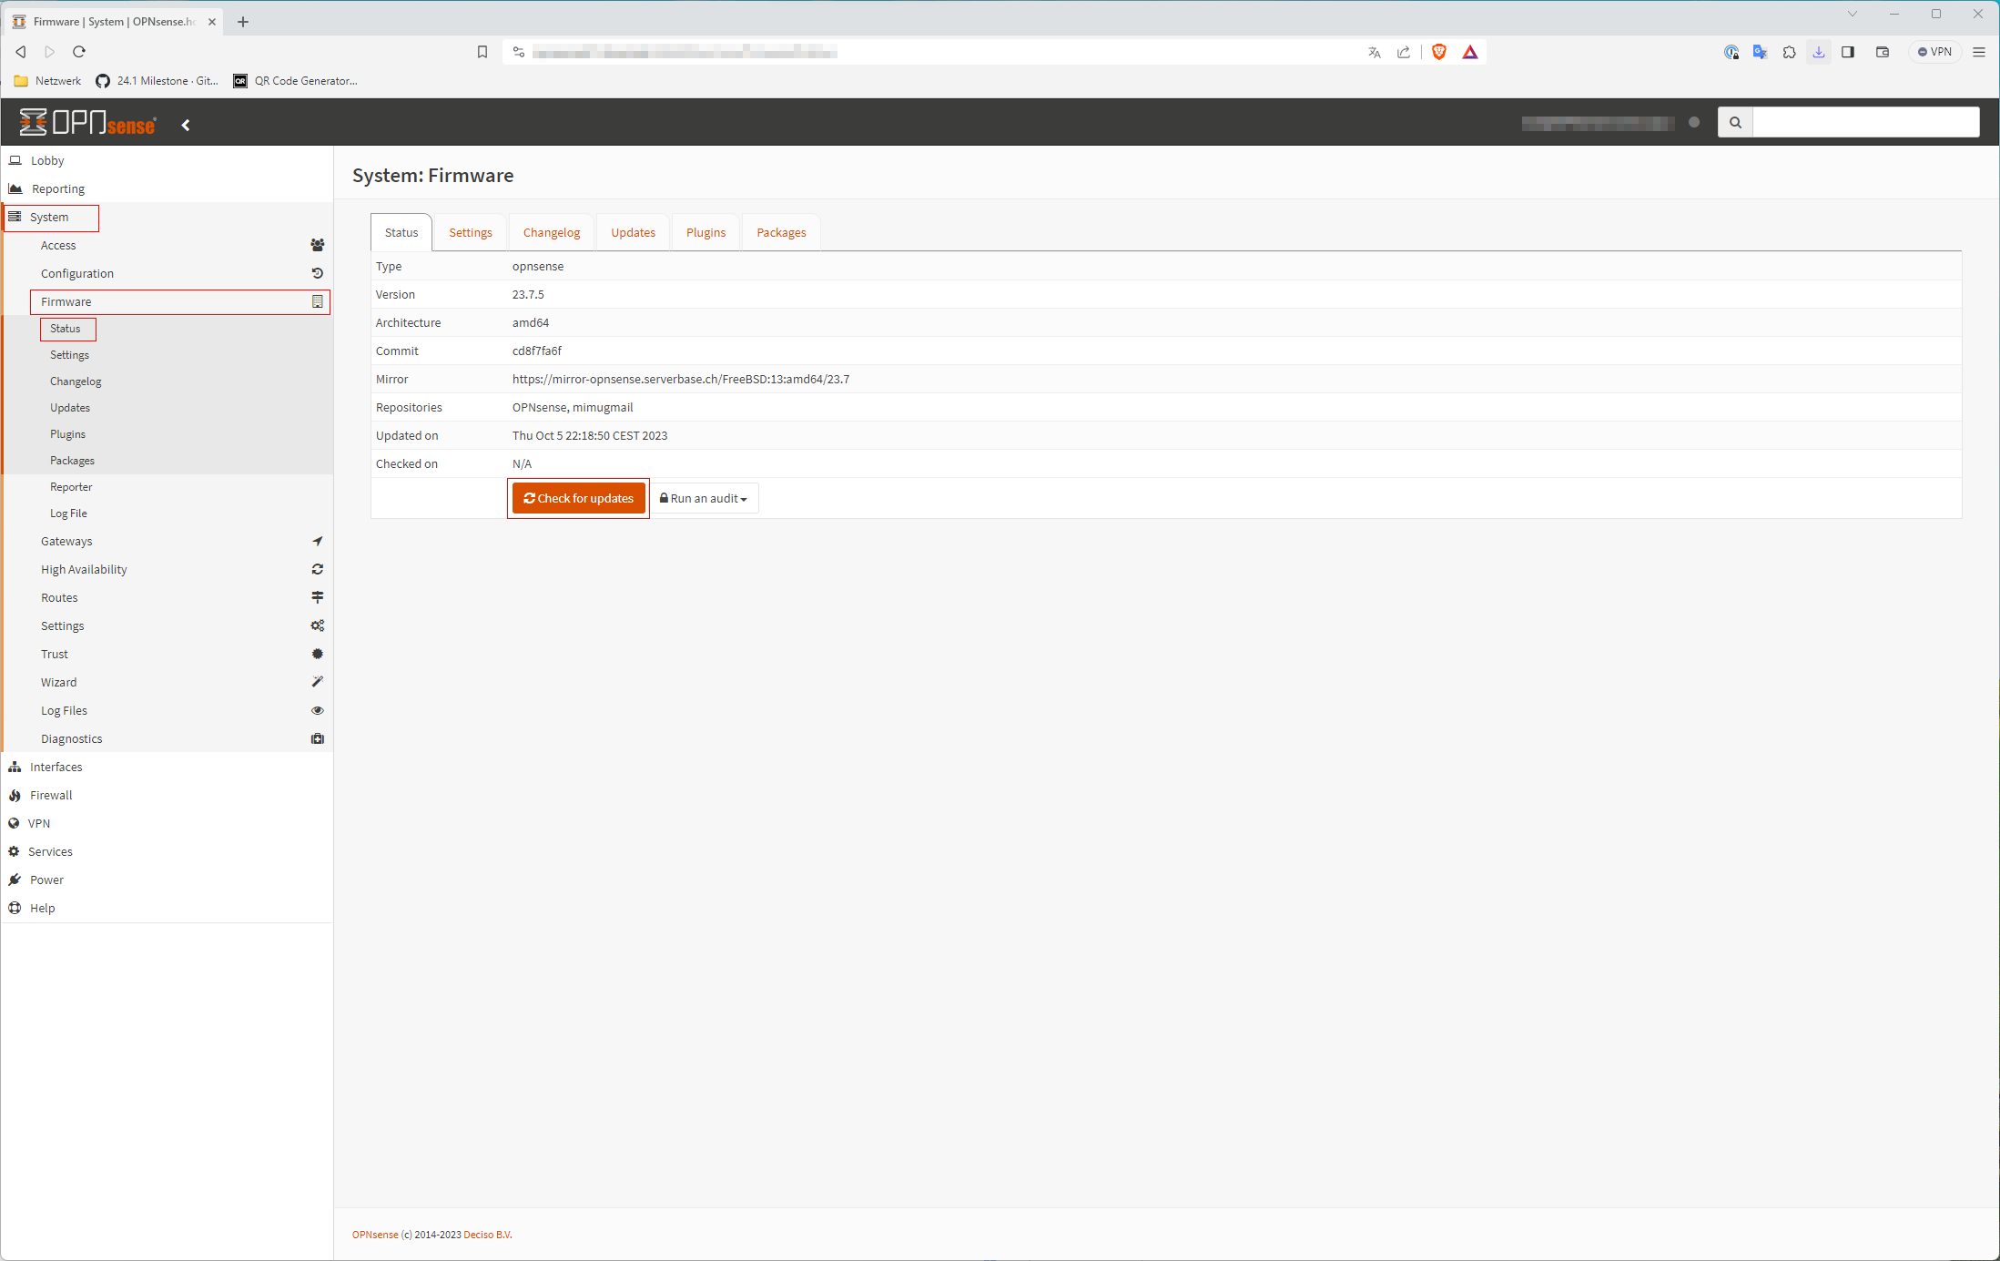Open Reporter in sidebar Firmware submenu

(71, 487)
